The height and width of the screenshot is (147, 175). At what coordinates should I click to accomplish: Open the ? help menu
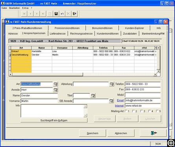(31, 8)
